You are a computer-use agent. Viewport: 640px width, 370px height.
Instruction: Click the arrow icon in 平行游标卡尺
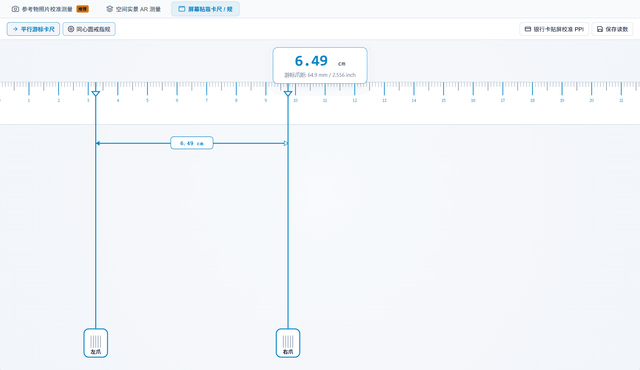[x=15, y=29]
